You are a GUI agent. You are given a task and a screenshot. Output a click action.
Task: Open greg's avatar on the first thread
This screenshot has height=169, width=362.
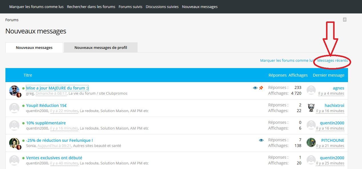point(14,91)
